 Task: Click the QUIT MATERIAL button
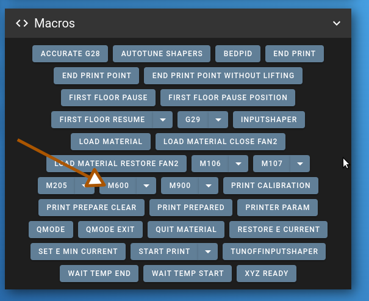pos(186,230)
